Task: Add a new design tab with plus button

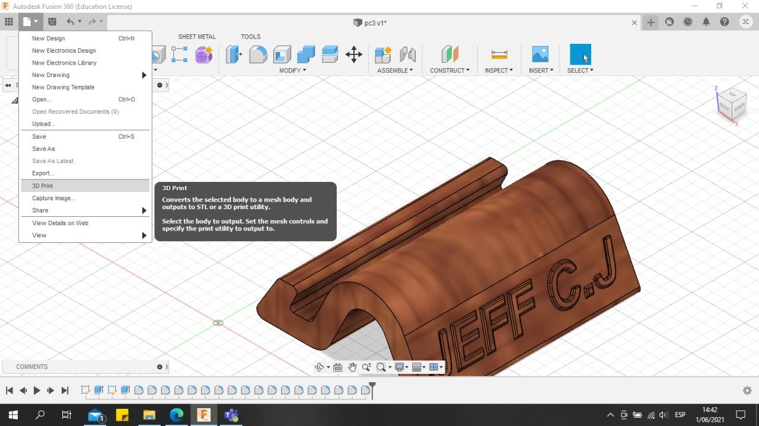Action: tap(650, 22)
